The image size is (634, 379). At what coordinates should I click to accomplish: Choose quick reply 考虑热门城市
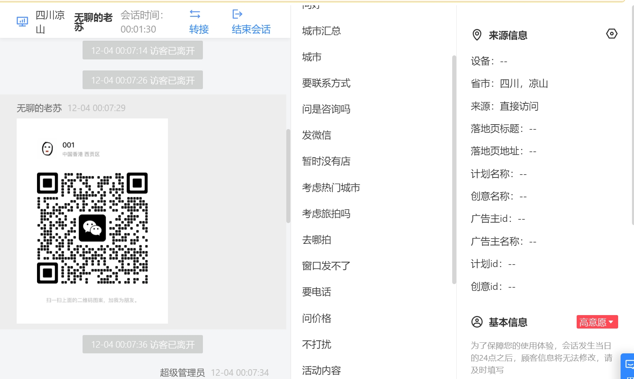[331, 188]
